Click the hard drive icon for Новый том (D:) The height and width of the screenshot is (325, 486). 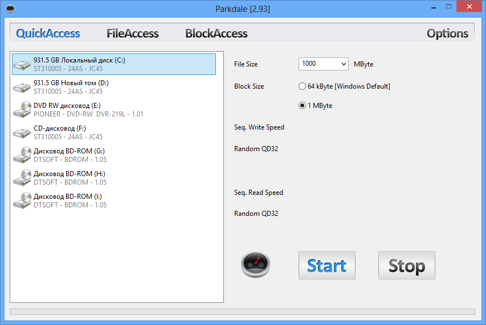click(x=22, y=87)
